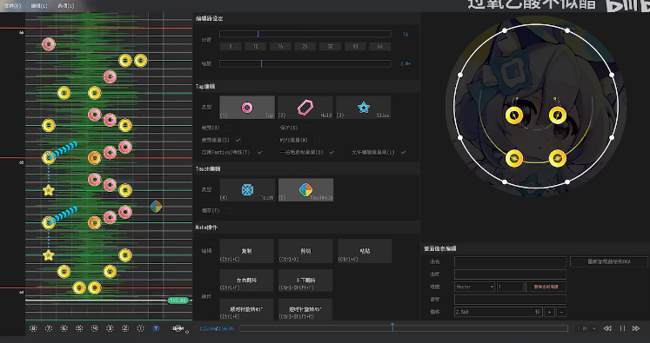Pause playback with the pause icon
The width and height of the screenshot is (650, 343).
(622, 328)
